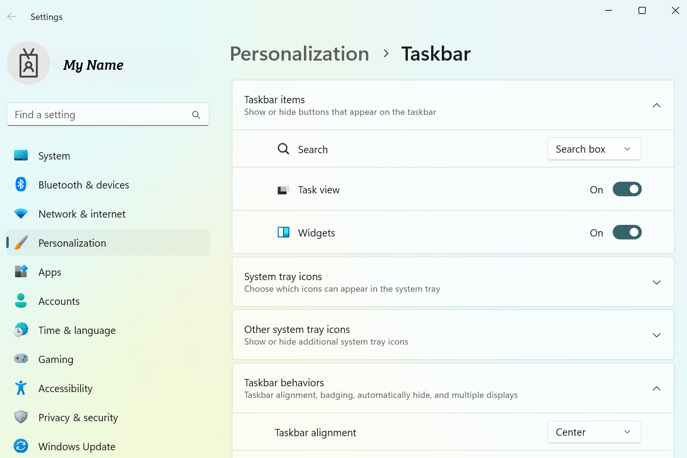Turn off the Task view toggle
Image resolution: width=687 pixels, height=458 pixels.
click(x=627, y=190)
